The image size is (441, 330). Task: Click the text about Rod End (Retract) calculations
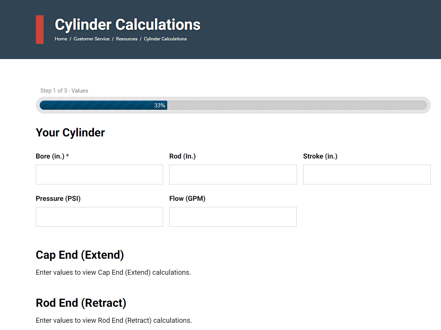tap(114, 320)
